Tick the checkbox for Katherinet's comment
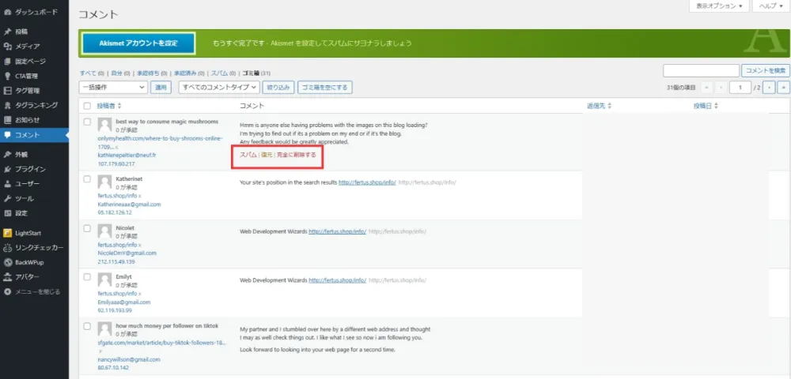Screen dimensions: 791x379 coord(87,178)
